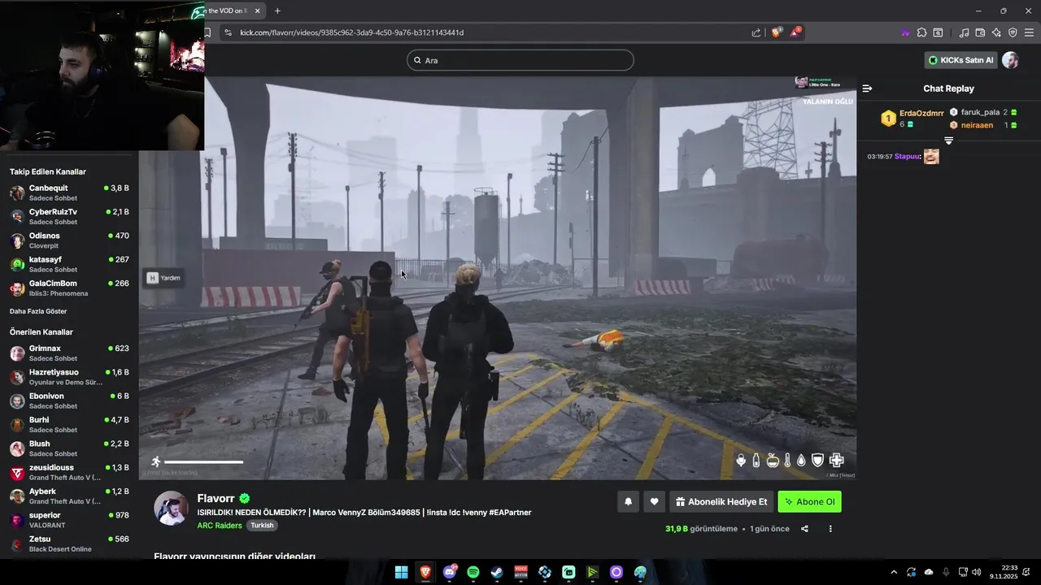The width and height of the screenshot is (1041, 585).
Task: Open the three-dot video options menu
Action: pyautogui.click(x=830, y=529)
